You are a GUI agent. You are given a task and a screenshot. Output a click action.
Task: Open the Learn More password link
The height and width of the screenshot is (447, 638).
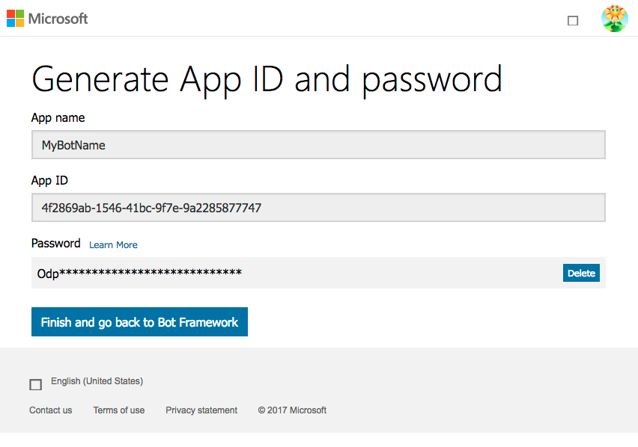click(113, 245)
